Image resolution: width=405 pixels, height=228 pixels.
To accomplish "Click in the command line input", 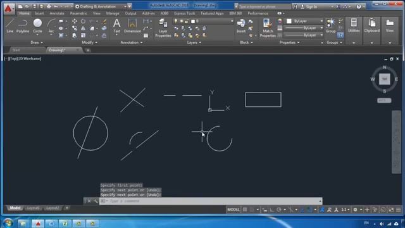I will 211,201.
